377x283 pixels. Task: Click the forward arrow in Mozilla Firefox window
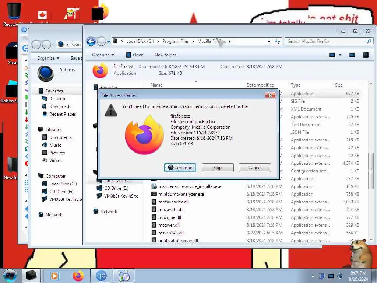(x=101, y=41)
